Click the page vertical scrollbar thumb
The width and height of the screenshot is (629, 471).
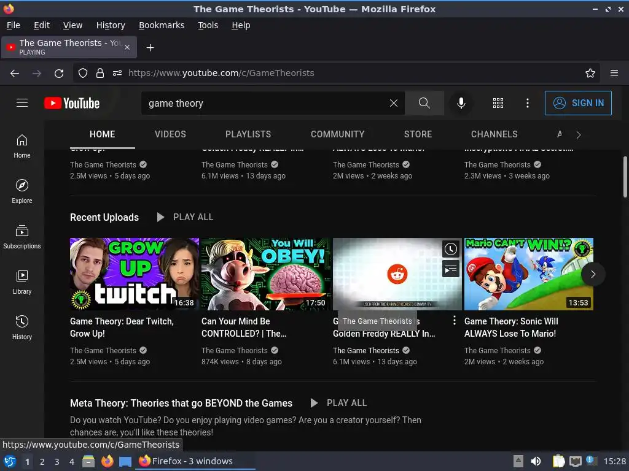tap(625, 177)
